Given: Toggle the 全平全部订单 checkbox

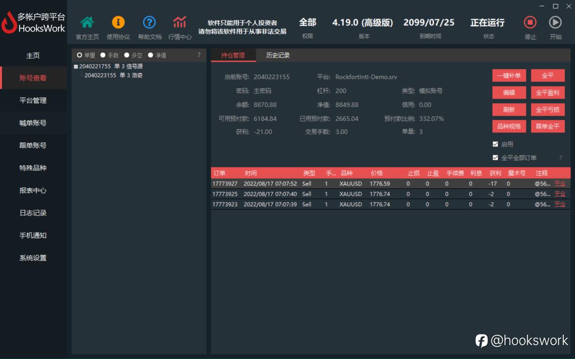Looking at the screenshot, I should point(495,158).
